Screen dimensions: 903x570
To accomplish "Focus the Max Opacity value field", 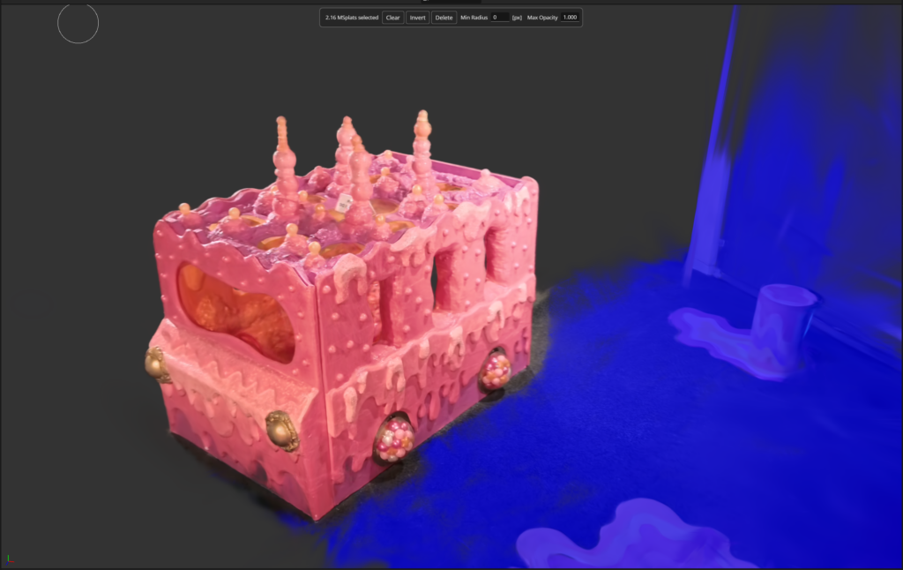I will pyautogui.click(x=571, y=18).
